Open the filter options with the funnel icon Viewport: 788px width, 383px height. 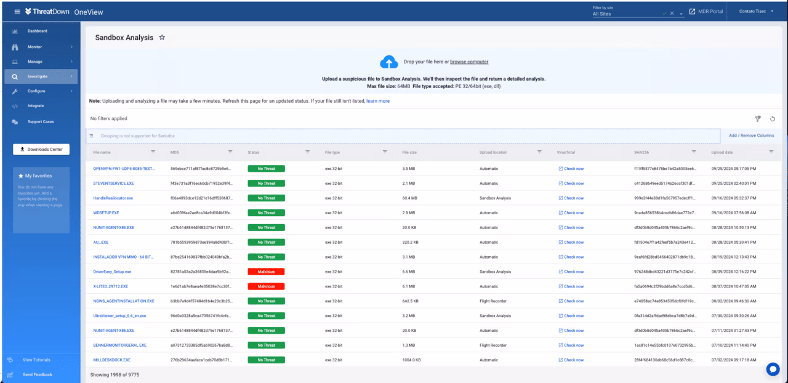(758, 118)
